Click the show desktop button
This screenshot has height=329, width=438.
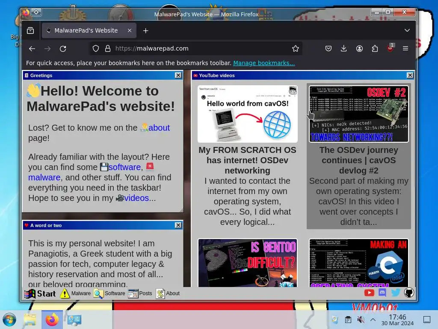427,320
